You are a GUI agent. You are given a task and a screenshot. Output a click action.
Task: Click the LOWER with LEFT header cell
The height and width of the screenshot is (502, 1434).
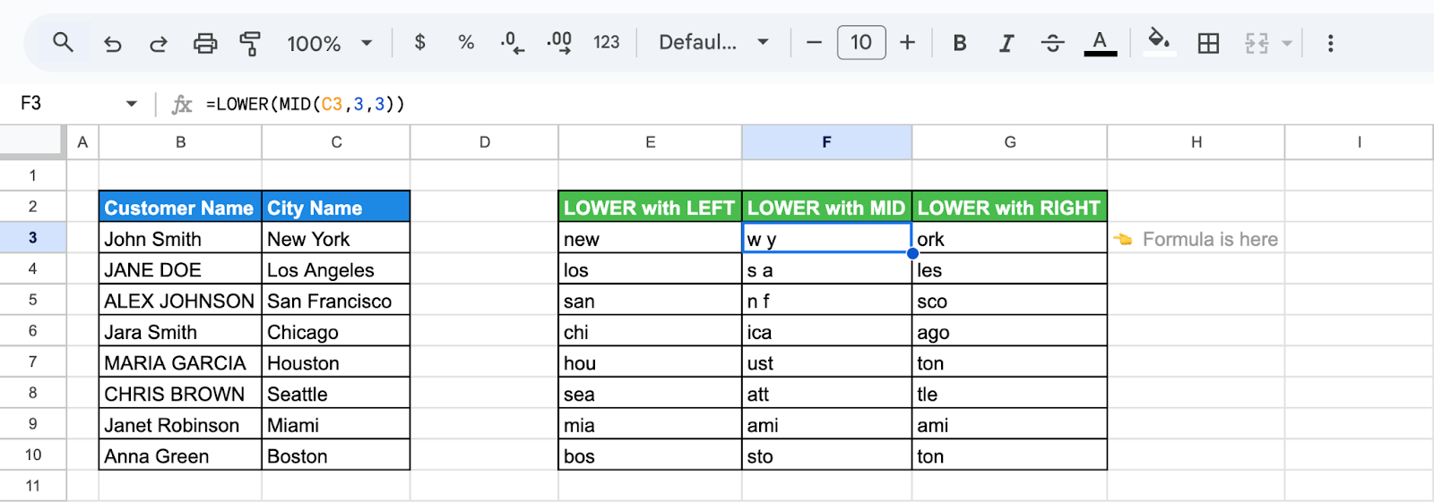coord(650,208)
